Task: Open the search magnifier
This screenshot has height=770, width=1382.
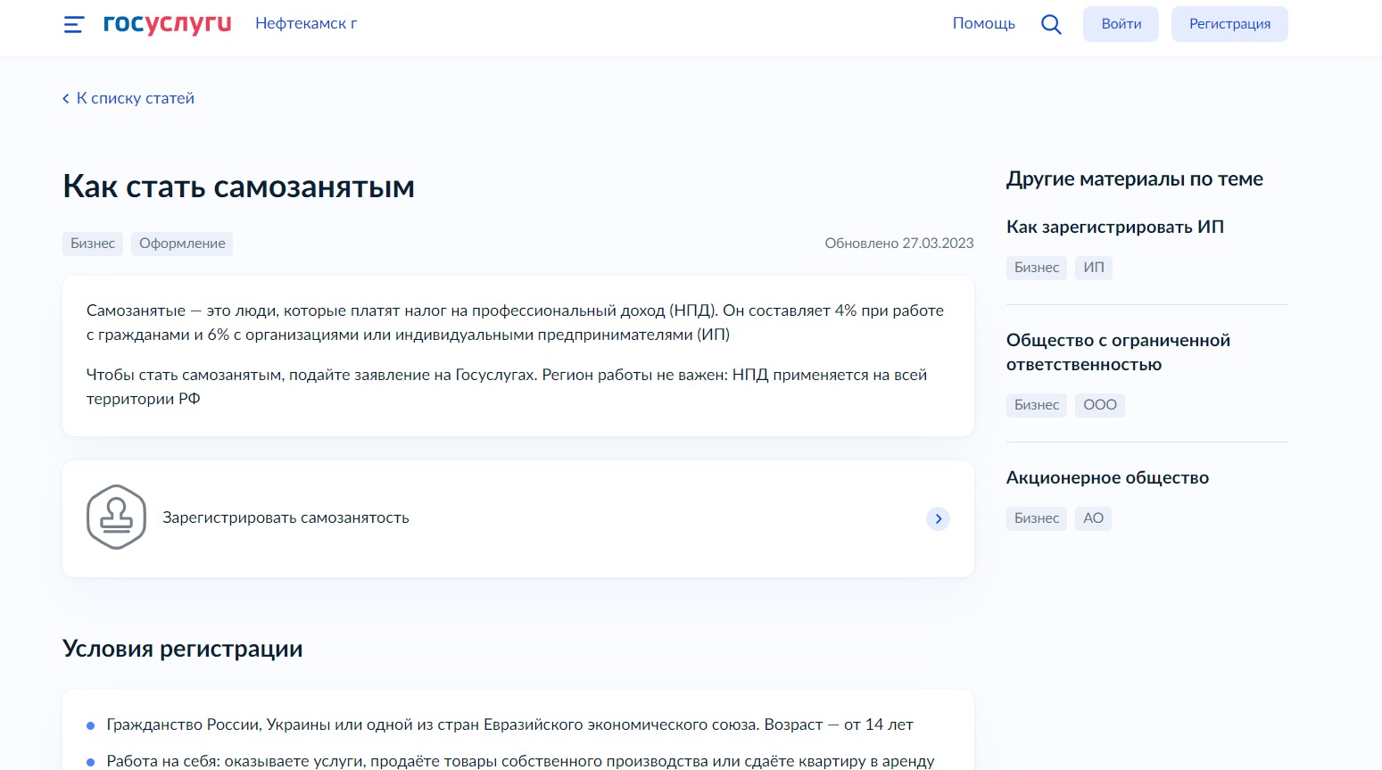Action: (x=1051, y=24)
